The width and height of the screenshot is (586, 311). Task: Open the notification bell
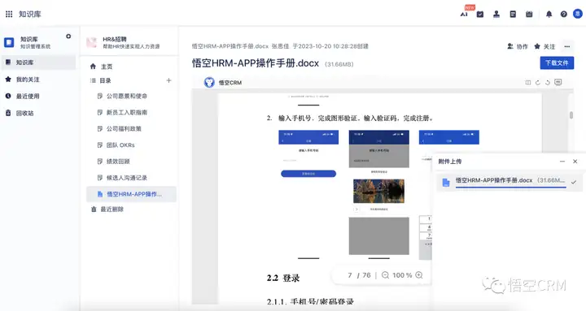pos(549,14)
